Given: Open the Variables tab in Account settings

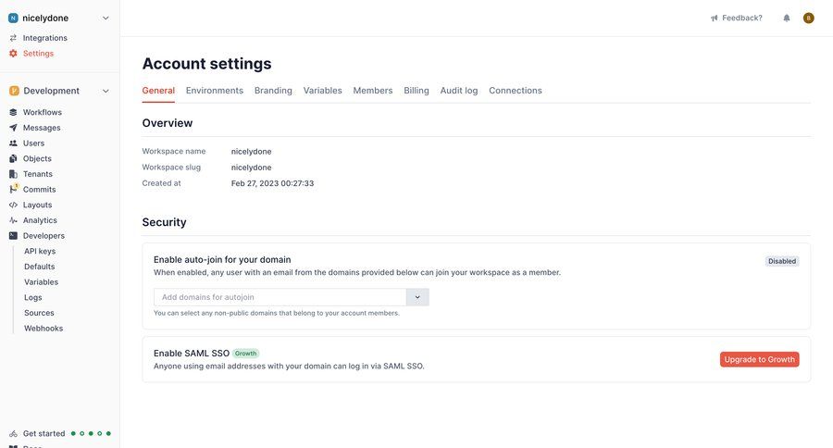Looking at the screenshot, I should coord(322,91).
